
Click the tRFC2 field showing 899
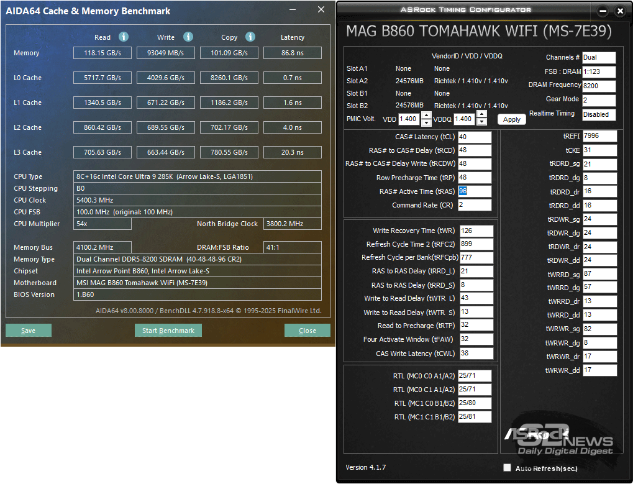coord(476,244)
